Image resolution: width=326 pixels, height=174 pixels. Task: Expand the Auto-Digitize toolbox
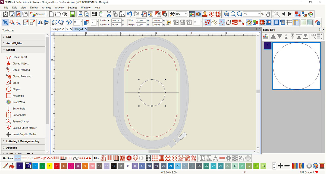tap(23, 43)
